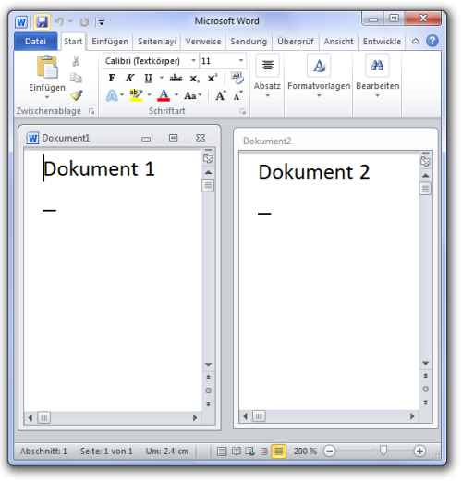The width and height of the screenshot is (462, 483).
Task: Open font color dropdown arrow
Action: point(176,95)
